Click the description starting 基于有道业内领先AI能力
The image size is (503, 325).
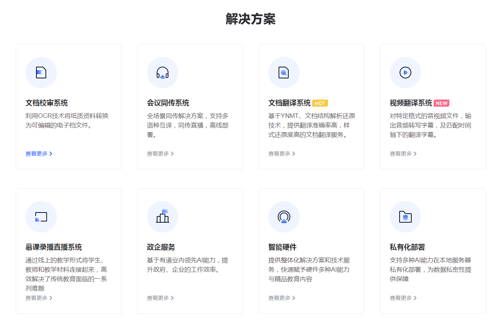pos(187,265)
